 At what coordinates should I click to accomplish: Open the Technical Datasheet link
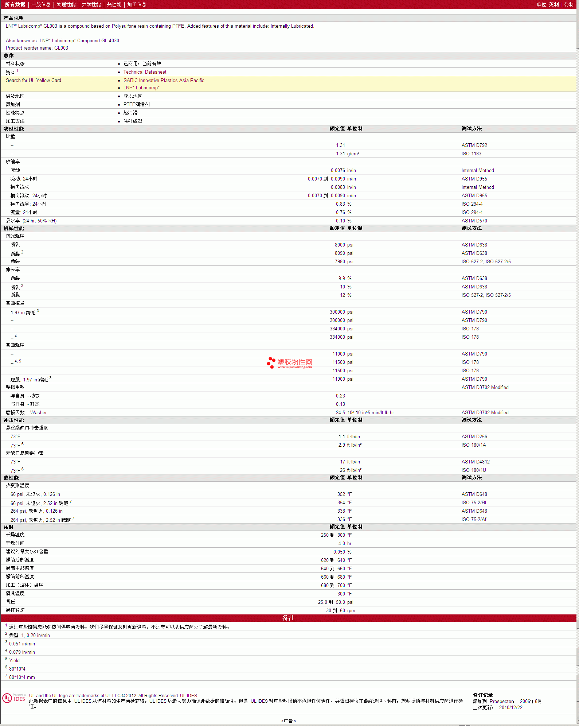[145, 72]
